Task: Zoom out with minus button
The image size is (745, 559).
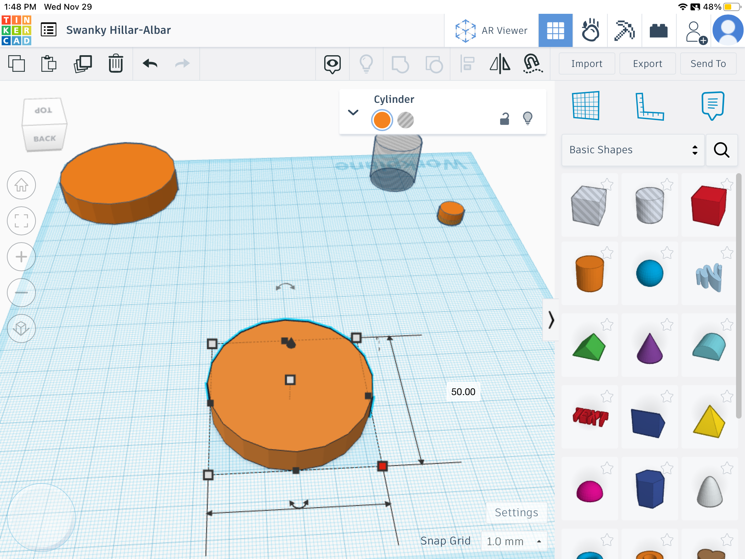Action: pyautogui.click(x=21, y=293)
